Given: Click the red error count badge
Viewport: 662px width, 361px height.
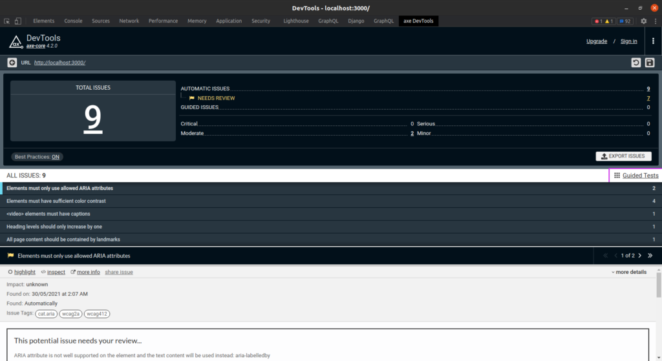Looking at the screenshot, I should pos(598,21).
